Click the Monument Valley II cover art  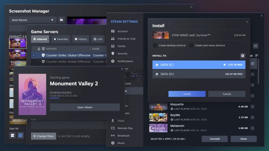click(x=33, y=94)
